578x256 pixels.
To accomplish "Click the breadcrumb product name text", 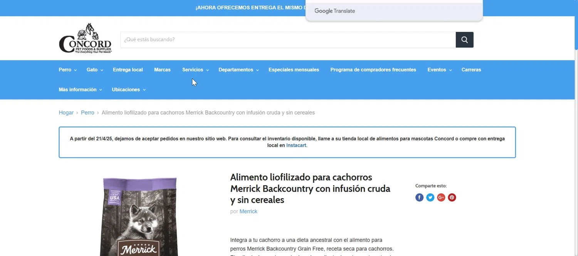I will pos(208,113).
